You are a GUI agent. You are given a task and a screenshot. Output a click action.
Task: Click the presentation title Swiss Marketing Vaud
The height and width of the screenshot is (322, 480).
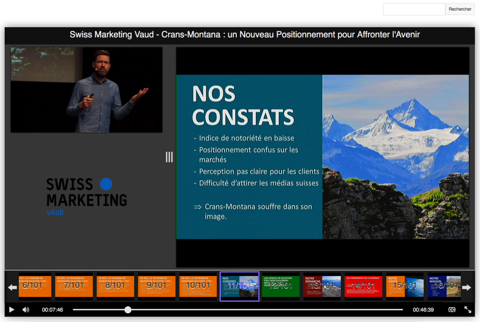(245, 34)
